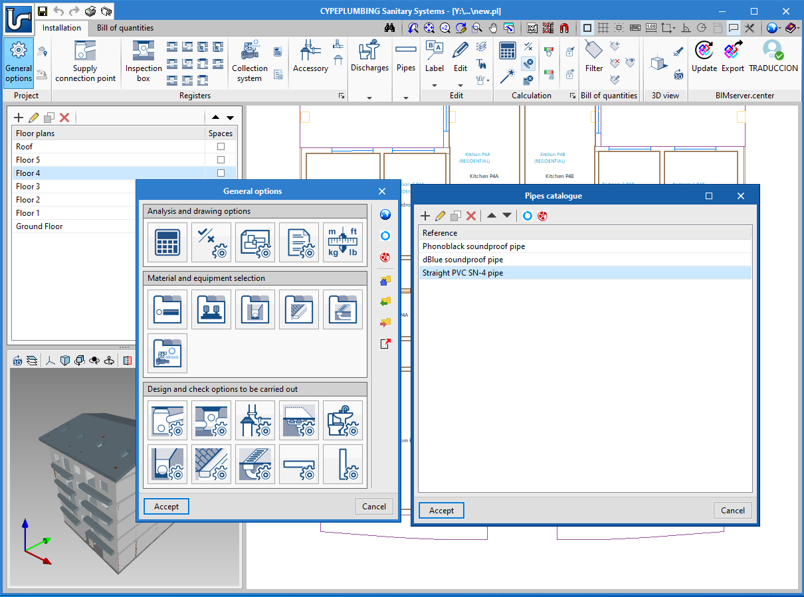Open the Registers group expander arrow

(x=342, y=96)
